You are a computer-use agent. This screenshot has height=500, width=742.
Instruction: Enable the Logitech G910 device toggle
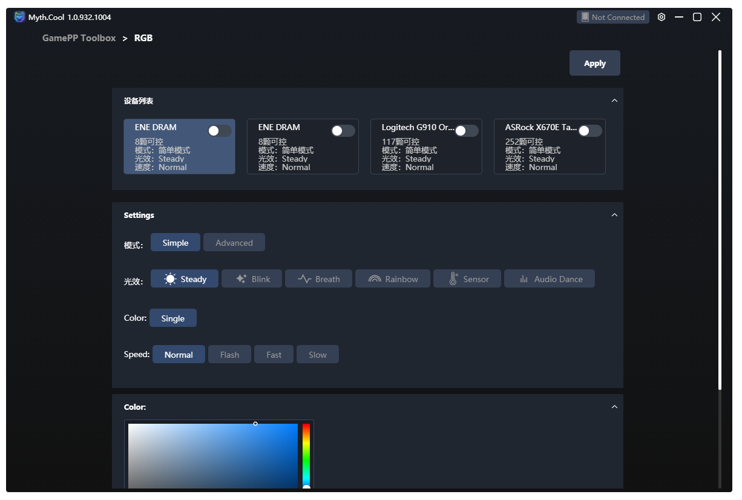(x=466, y=131)
